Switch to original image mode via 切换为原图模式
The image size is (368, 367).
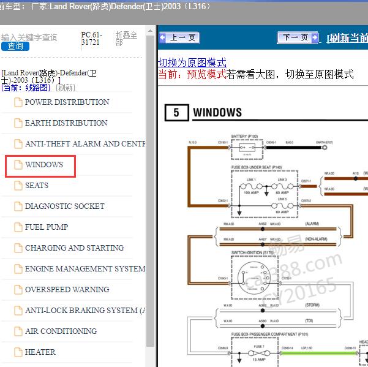192,62
